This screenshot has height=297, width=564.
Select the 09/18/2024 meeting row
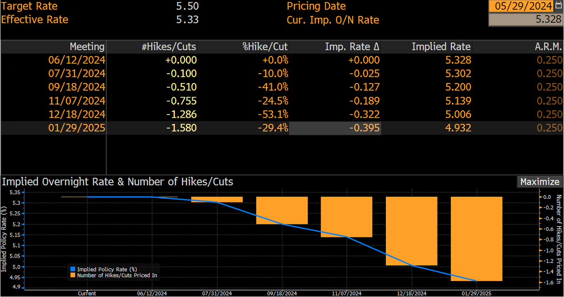pos(282,87)
